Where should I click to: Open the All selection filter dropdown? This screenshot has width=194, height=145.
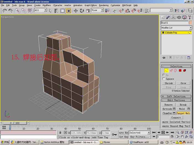[40, 10]
